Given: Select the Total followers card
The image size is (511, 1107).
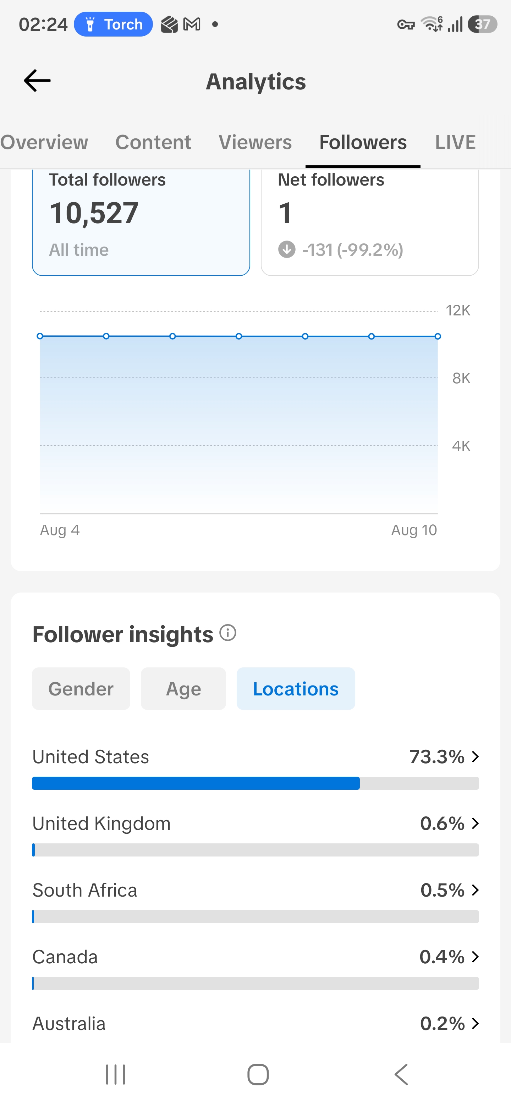Looking at the screenshot, I should [x=141, y=222].
